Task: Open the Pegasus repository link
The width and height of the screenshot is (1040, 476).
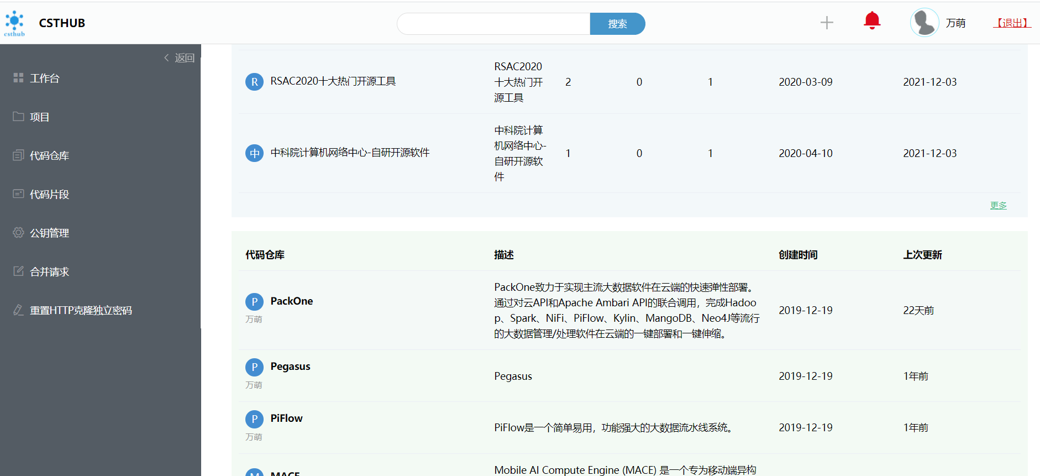Action: click(290, 367)
